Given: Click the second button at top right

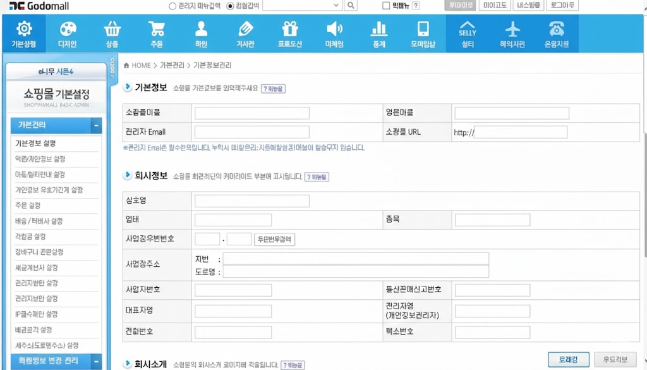Looking at the screenshot, I should pos(495,5).
